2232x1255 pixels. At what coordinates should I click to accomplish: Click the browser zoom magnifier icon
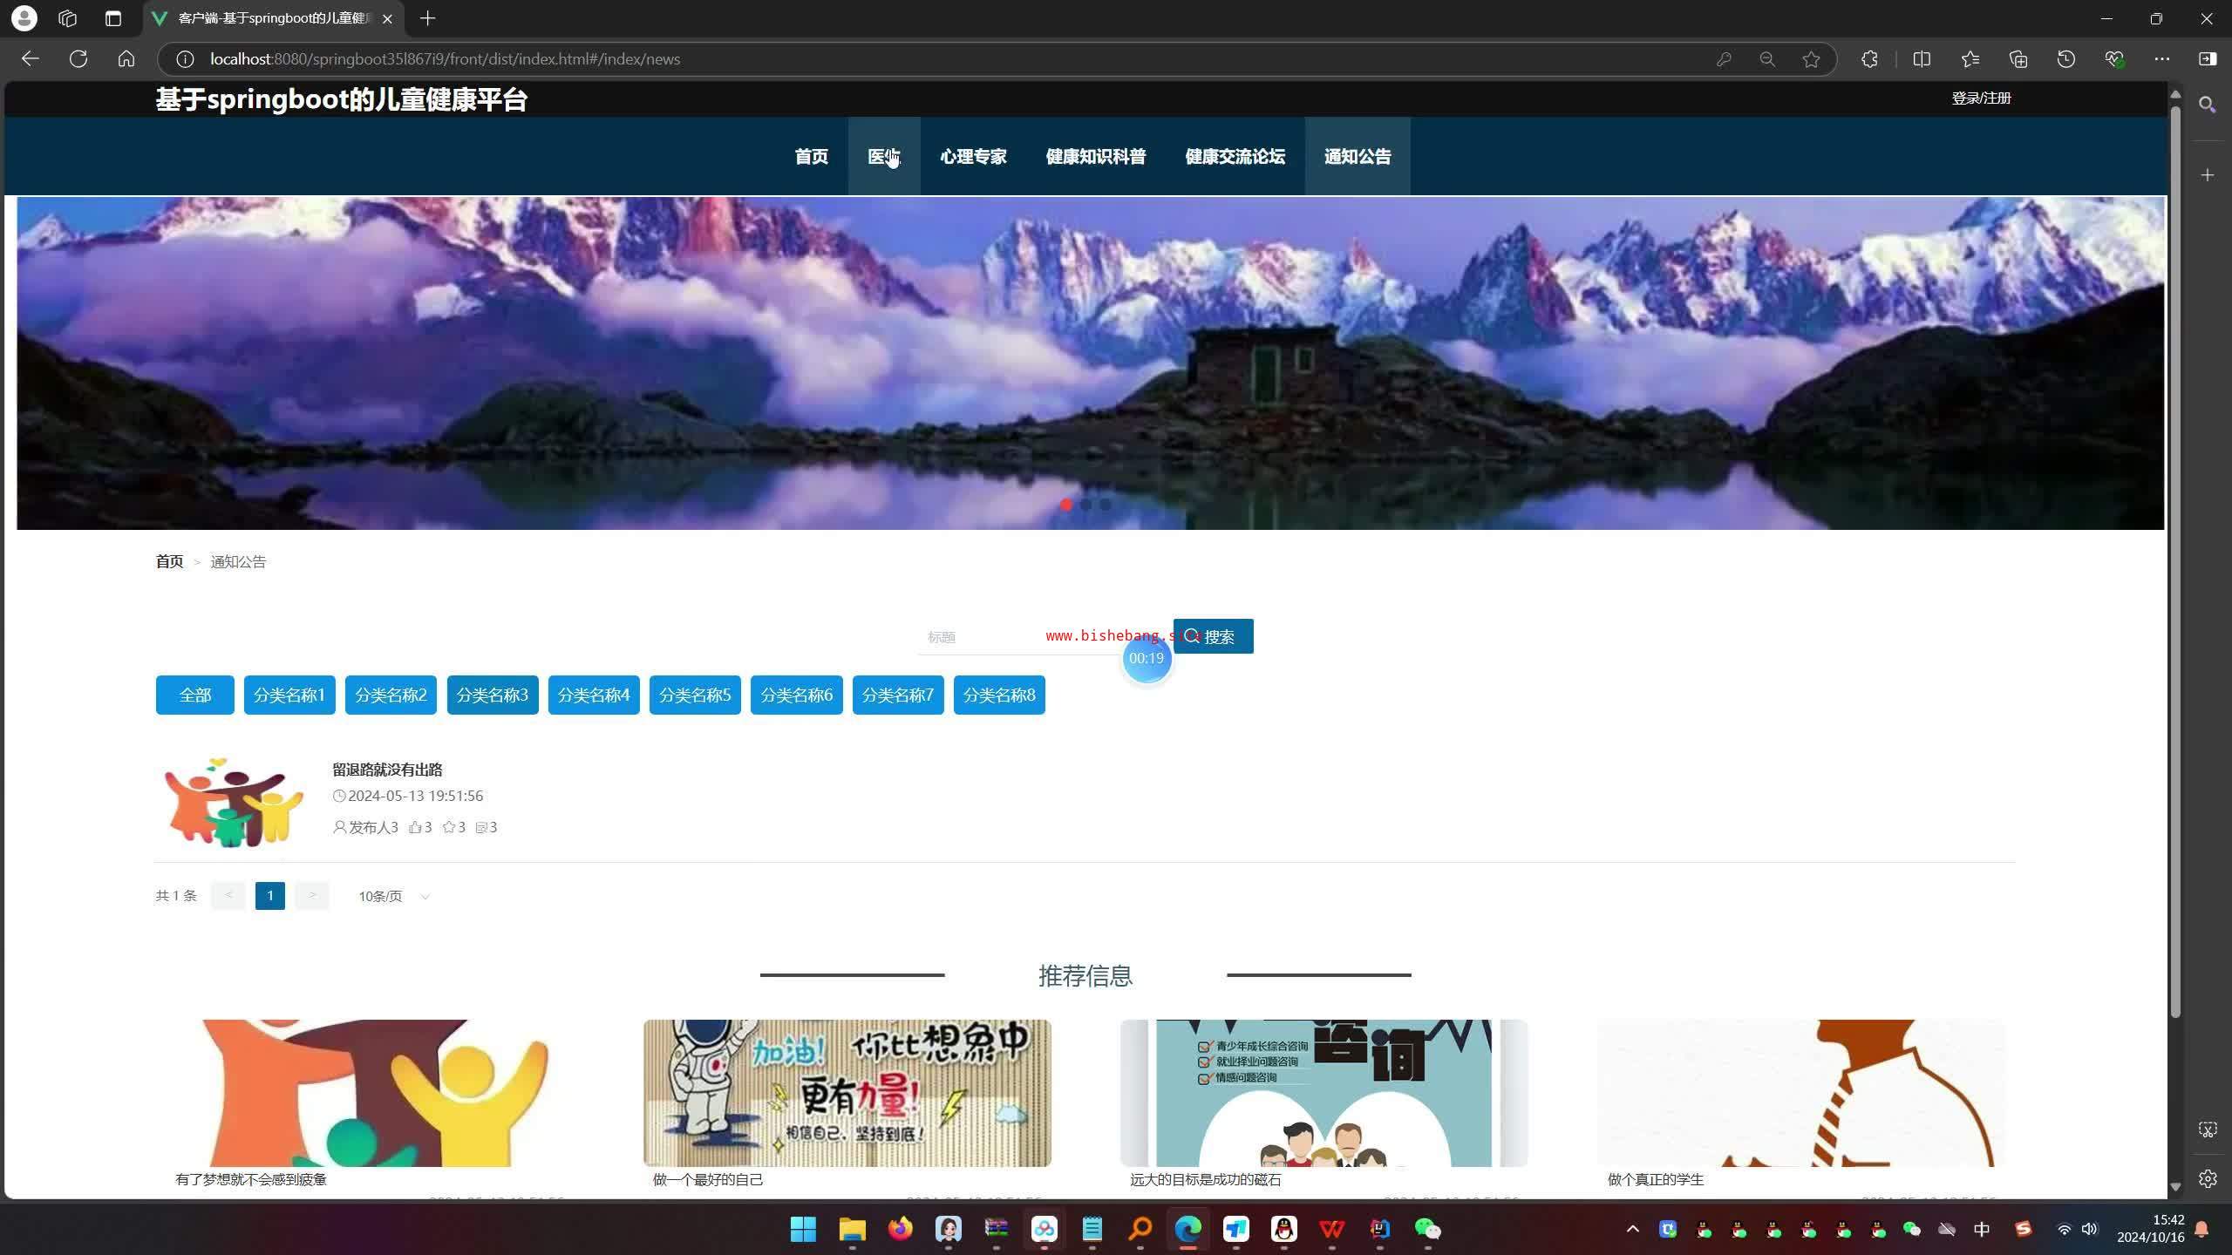tap(1767, 59)
